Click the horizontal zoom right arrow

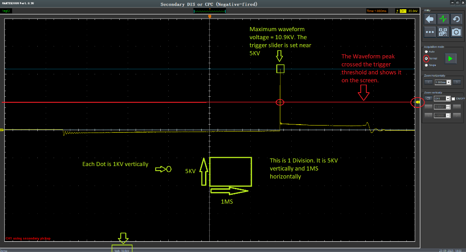click(x=457, y=82)
